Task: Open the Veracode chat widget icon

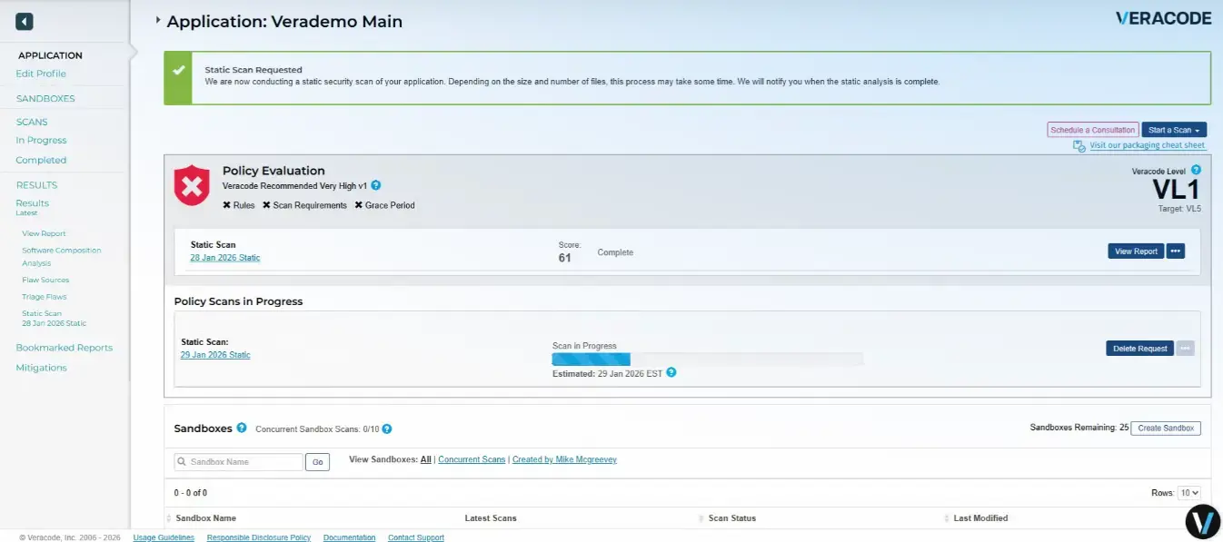Action: point(1203,521)
